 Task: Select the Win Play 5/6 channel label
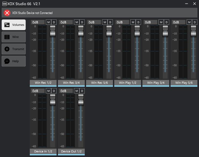point(184,83)
